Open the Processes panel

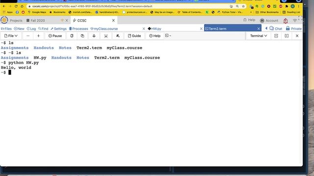click(x=78, y=29)
